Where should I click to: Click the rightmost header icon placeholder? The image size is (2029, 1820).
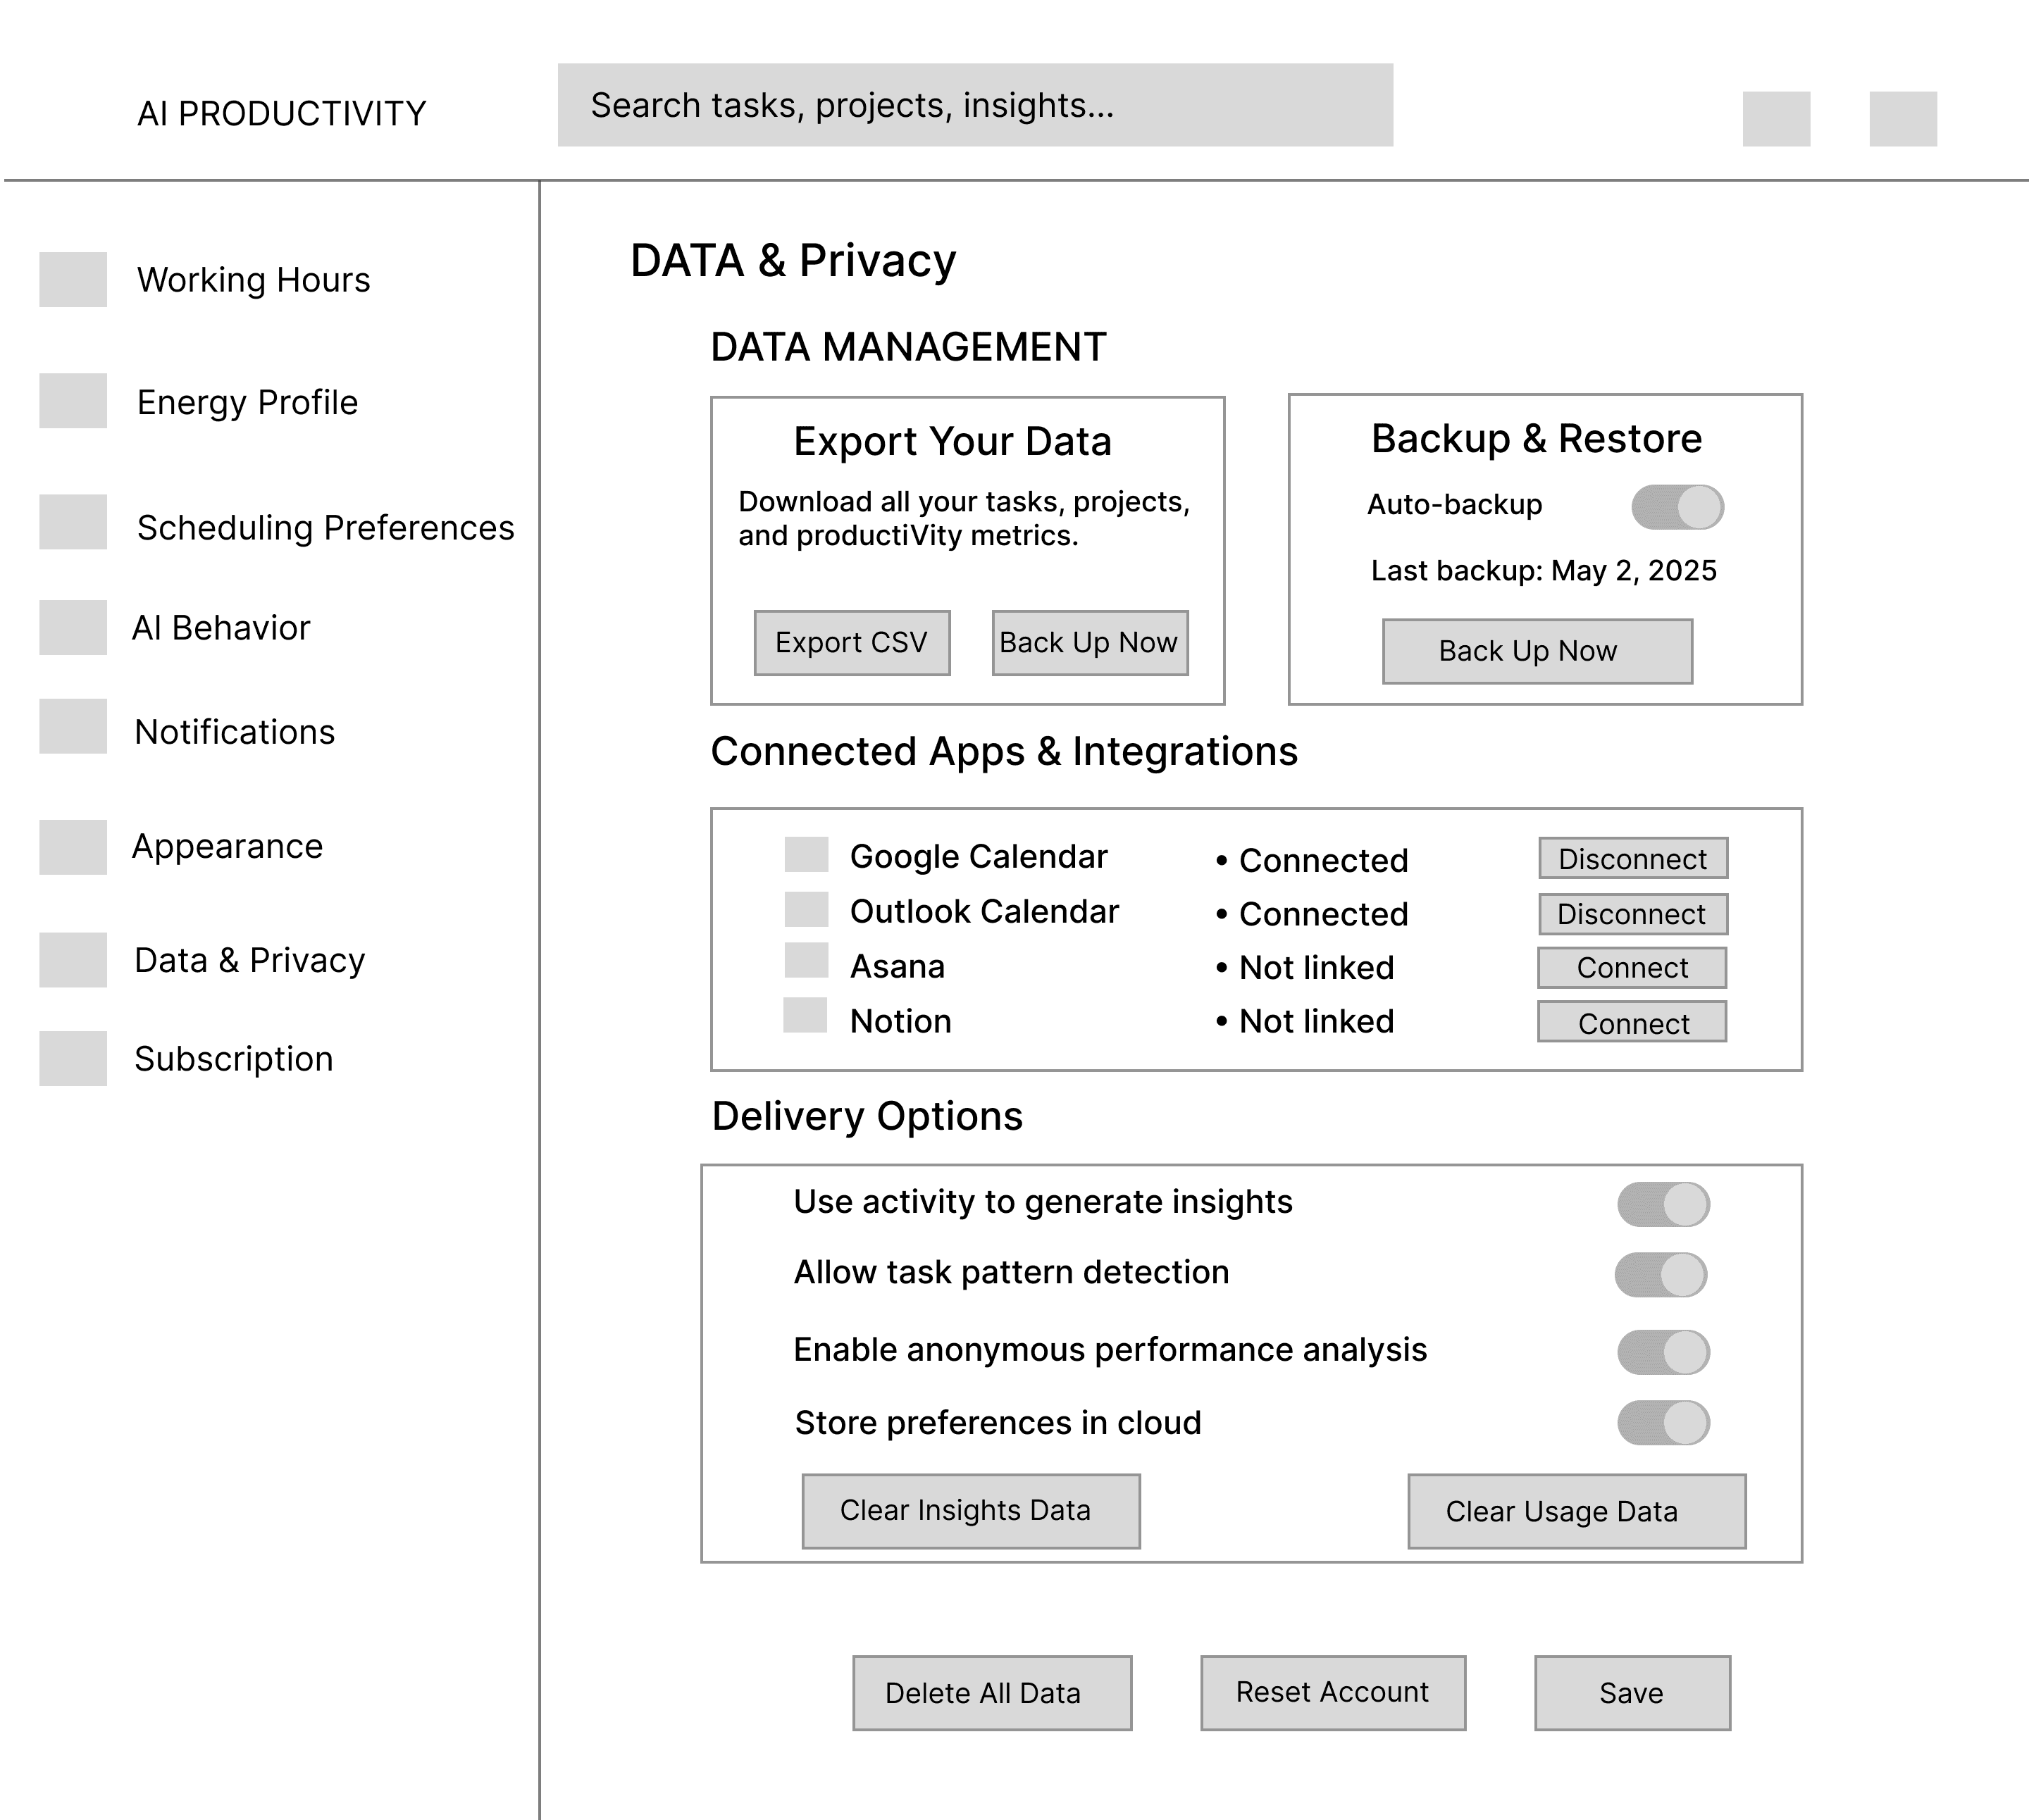coord(1903,119)
